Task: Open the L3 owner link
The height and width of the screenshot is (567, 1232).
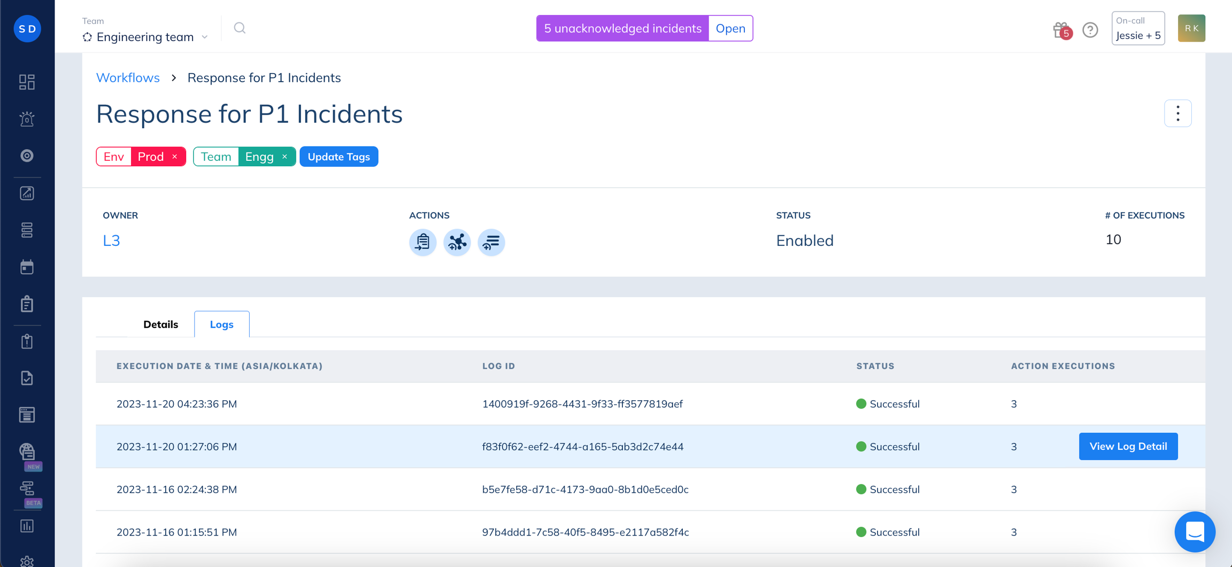Action: 111,240
